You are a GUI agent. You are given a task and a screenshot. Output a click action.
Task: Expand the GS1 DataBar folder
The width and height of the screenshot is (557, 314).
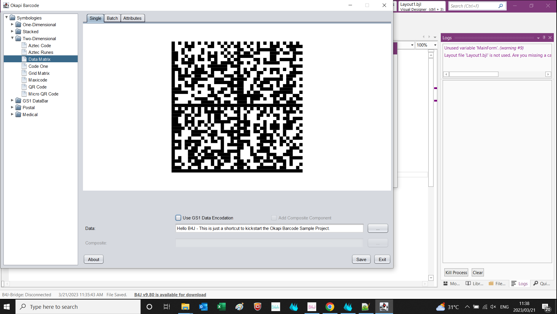[12, 100]
